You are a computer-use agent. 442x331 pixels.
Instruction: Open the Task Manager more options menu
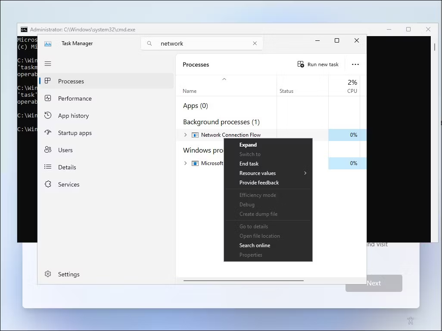point(355,64)
